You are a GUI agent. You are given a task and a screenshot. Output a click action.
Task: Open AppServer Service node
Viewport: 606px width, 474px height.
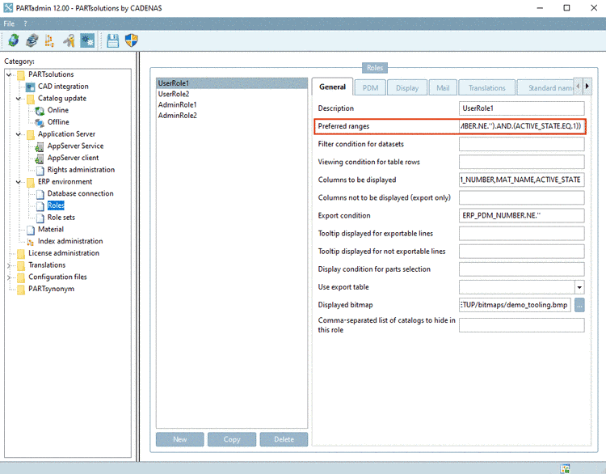pos(75,146)
